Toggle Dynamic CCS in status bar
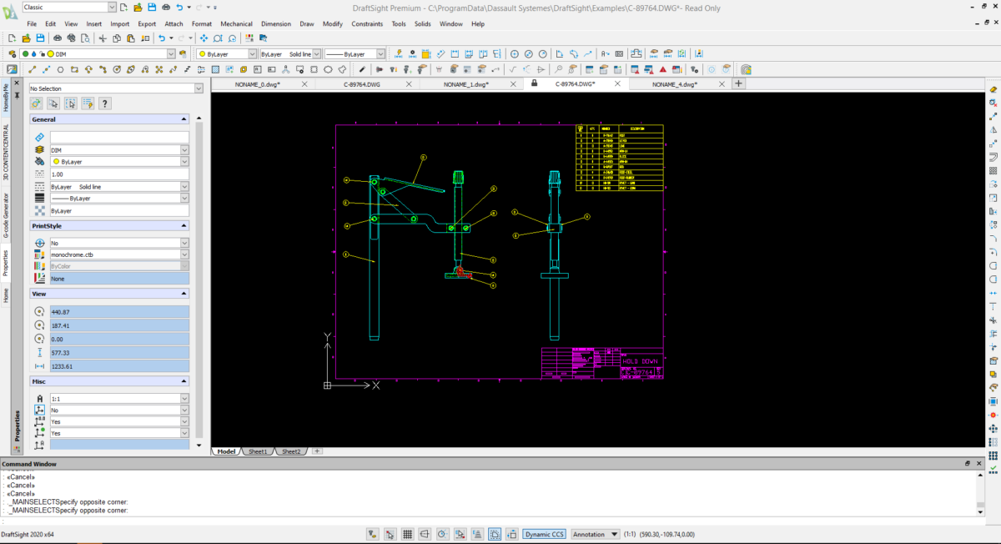Viewport: 1001px width, 544px height. click(545, 534)
